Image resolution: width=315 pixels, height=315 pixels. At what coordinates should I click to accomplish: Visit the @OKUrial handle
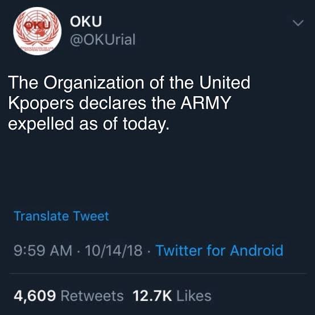[x=103, y=40]
